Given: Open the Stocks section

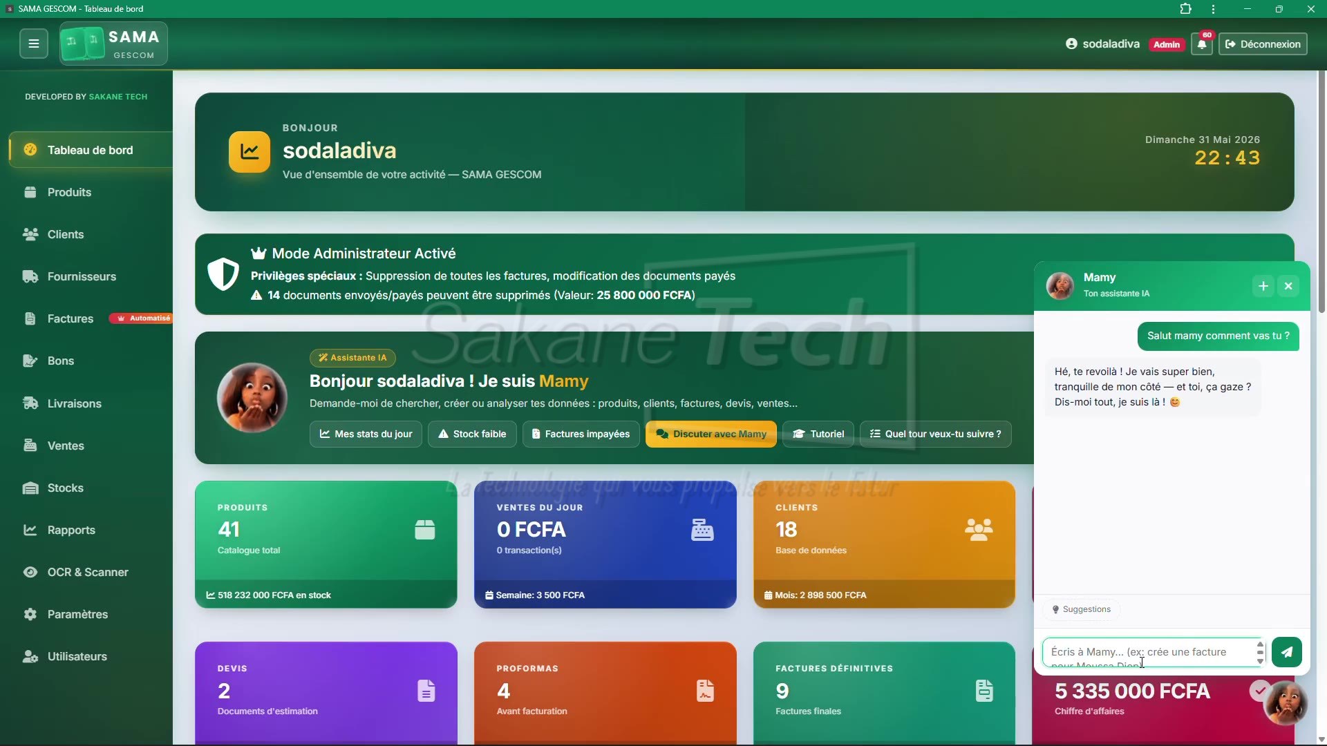Looking at the screenshot, I should click(x=91, y=488).
